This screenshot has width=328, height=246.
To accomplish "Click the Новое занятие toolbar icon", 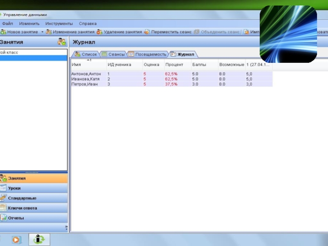I will click(3, 32).
